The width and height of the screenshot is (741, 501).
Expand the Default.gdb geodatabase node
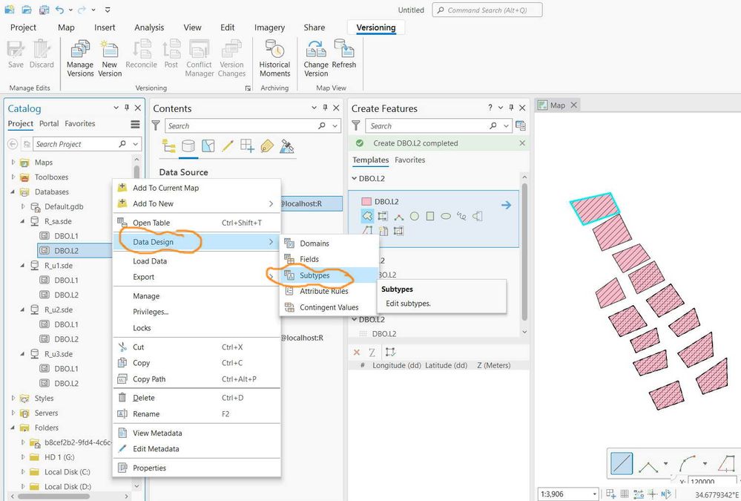tap(22, 206)
